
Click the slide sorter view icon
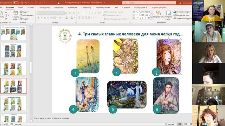tap(185, 124)
